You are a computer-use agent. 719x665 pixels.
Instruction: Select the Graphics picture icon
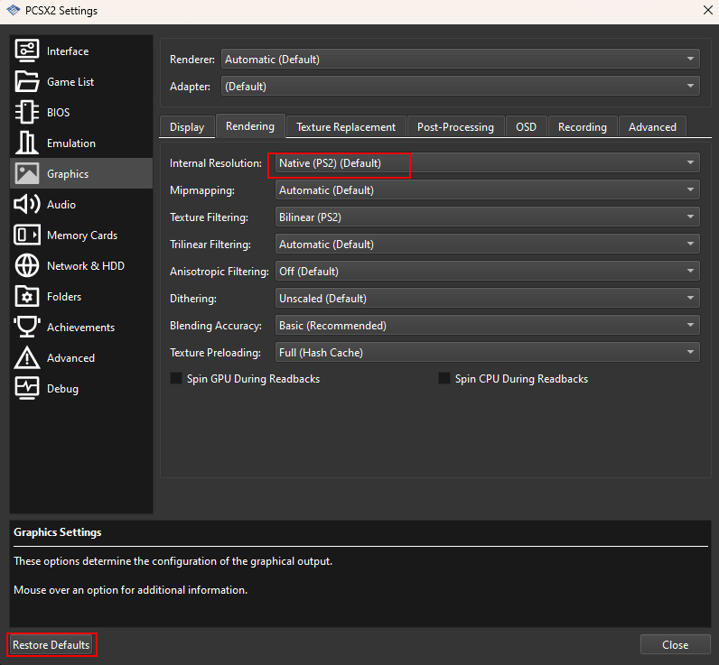[x=27, y=173]
